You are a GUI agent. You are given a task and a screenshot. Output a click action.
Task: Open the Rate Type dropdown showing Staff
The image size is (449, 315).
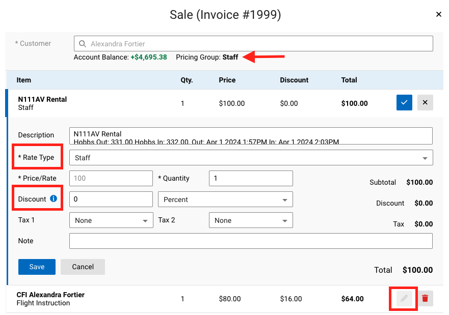click(251, 158)
